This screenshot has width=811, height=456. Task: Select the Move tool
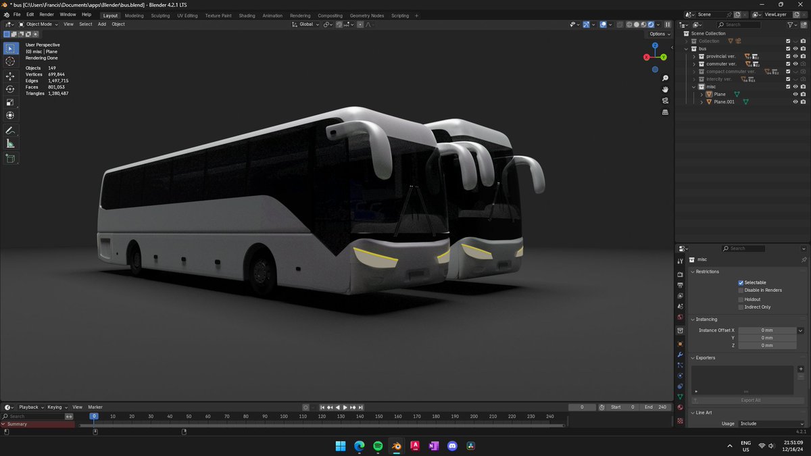(10, 76)
